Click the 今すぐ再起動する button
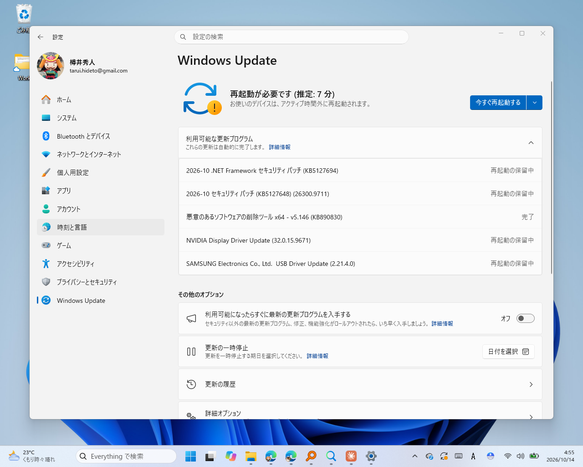Viewport: 583px width, 467px height. (x=498, y=103)
